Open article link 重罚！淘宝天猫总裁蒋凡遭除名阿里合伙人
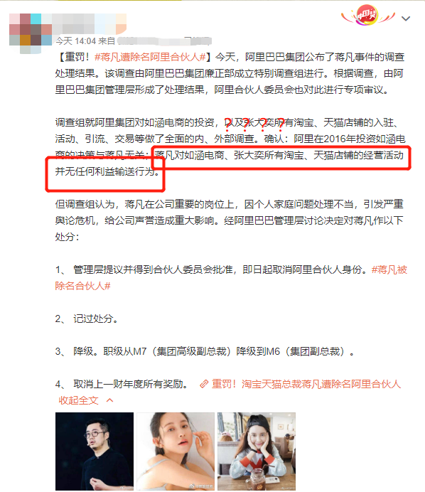Image resolution: width=425 pixels, height=492 pixels. coord(306,384)
